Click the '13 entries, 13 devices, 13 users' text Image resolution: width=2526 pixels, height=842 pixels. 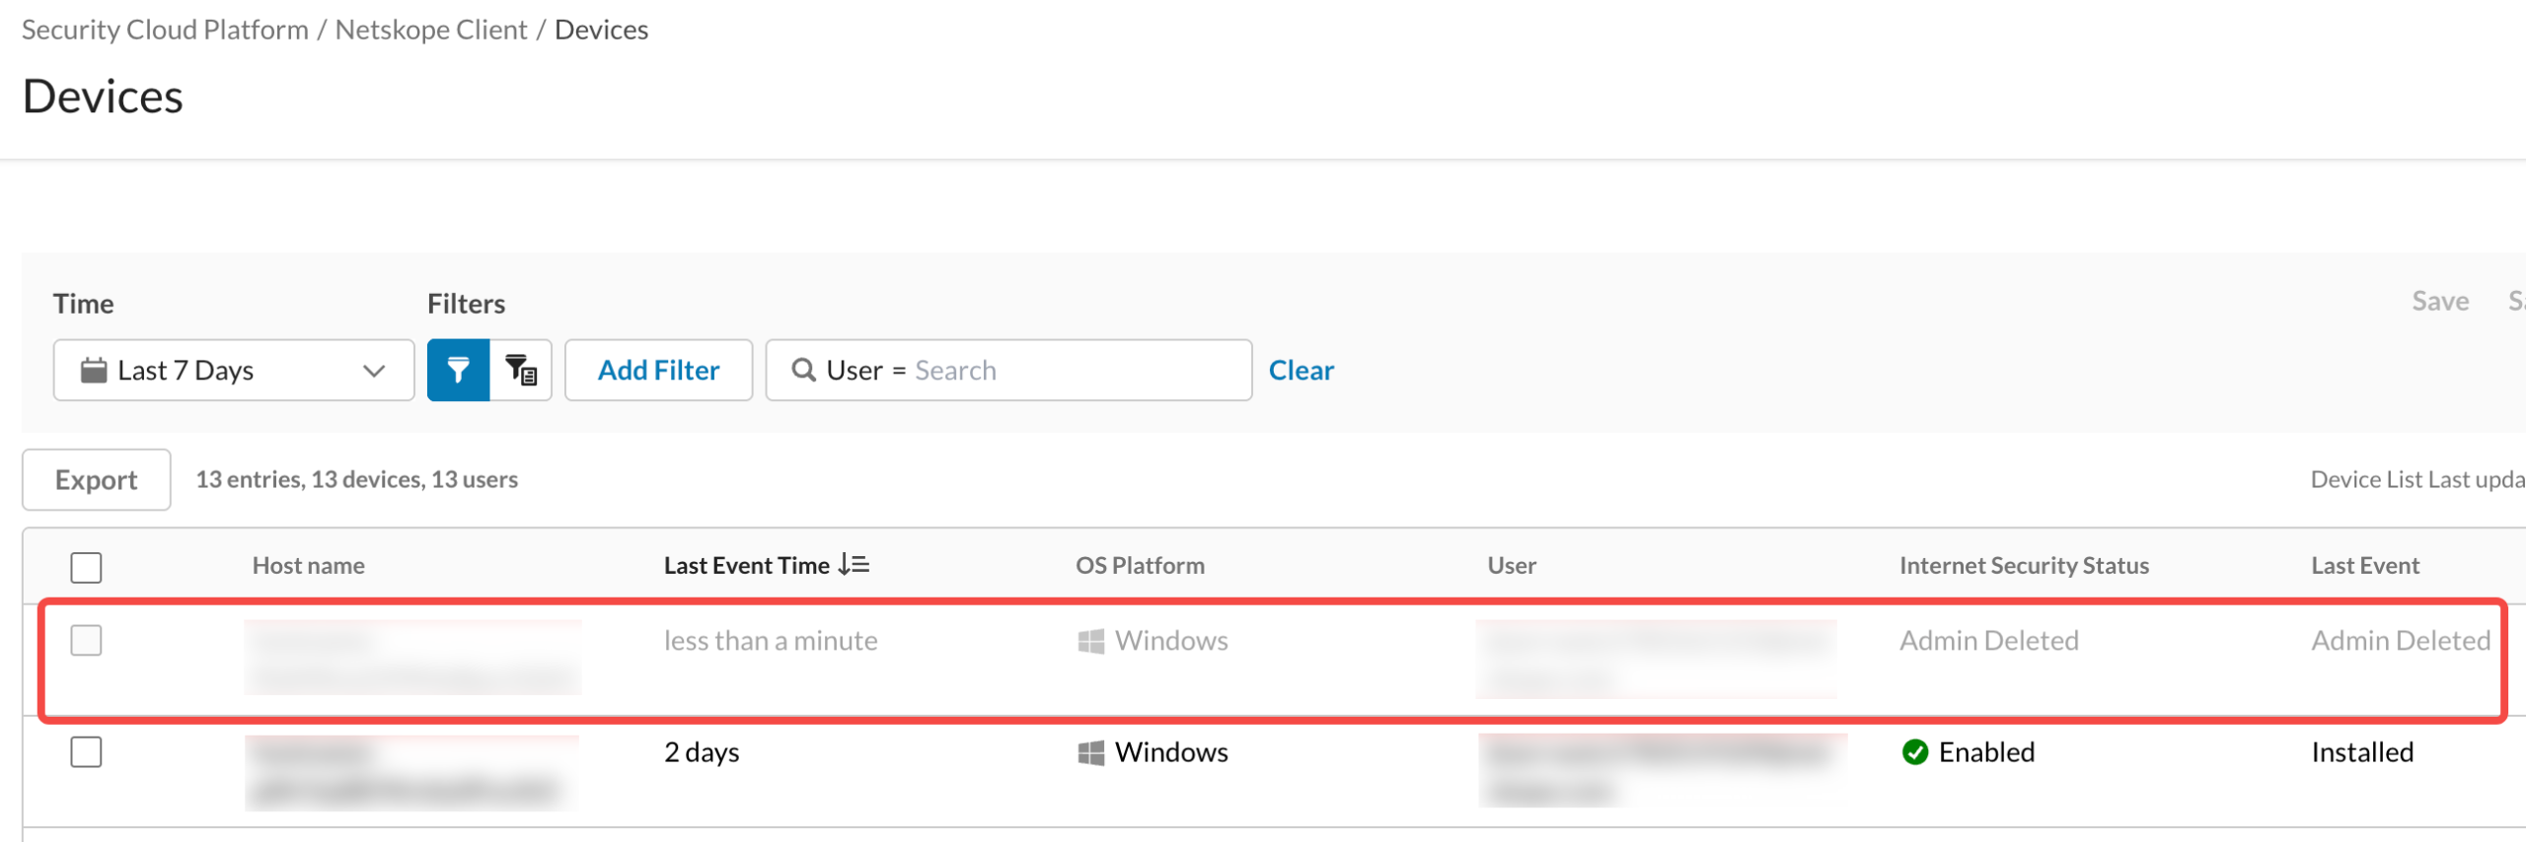tap(356, 479)
